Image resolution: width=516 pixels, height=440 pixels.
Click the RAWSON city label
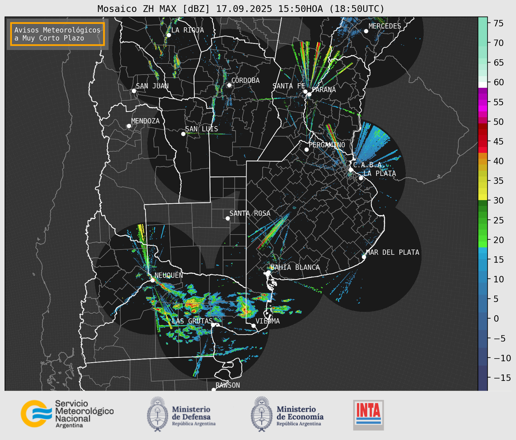coord(228,385)
